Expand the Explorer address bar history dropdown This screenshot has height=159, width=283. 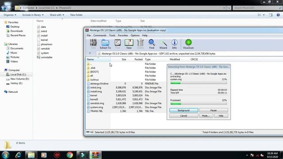(224, 8)
